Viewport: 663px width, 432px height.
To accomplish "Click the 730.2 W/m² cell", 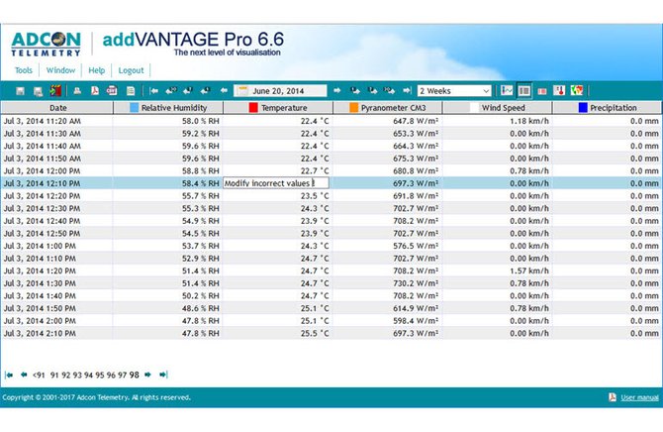I will point(388,283).
